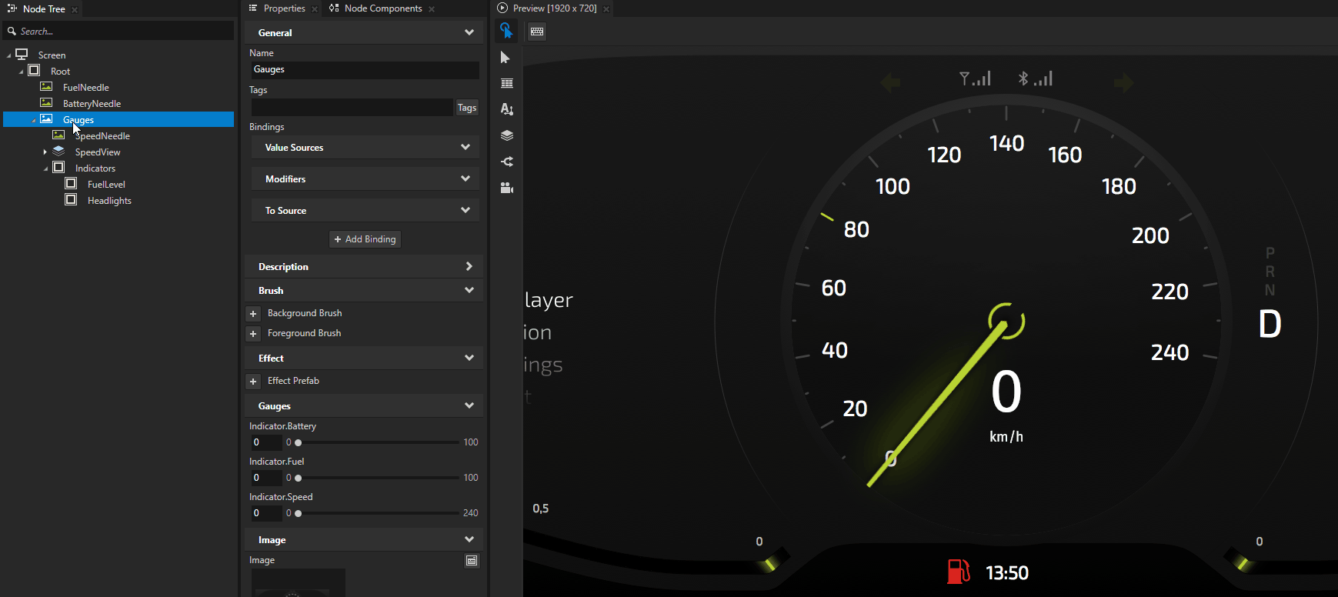Expand the Description section

click(x=469, y=266)
